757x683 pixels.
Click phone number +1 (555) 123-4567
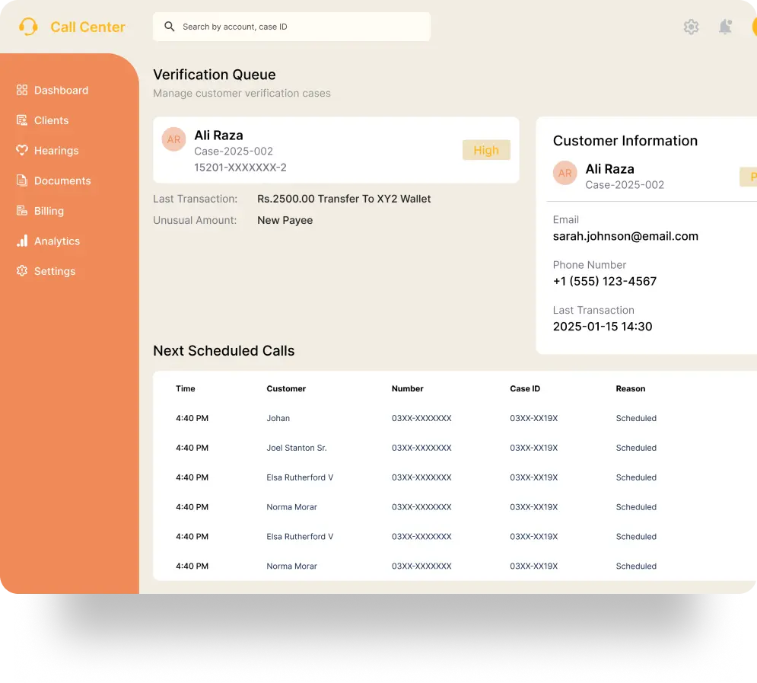coord(605,281)
